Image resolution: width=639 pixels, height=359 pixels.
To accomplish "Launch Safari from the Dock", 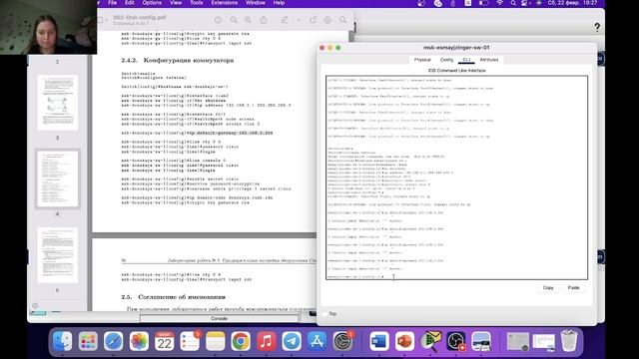I will coord(113,341).
